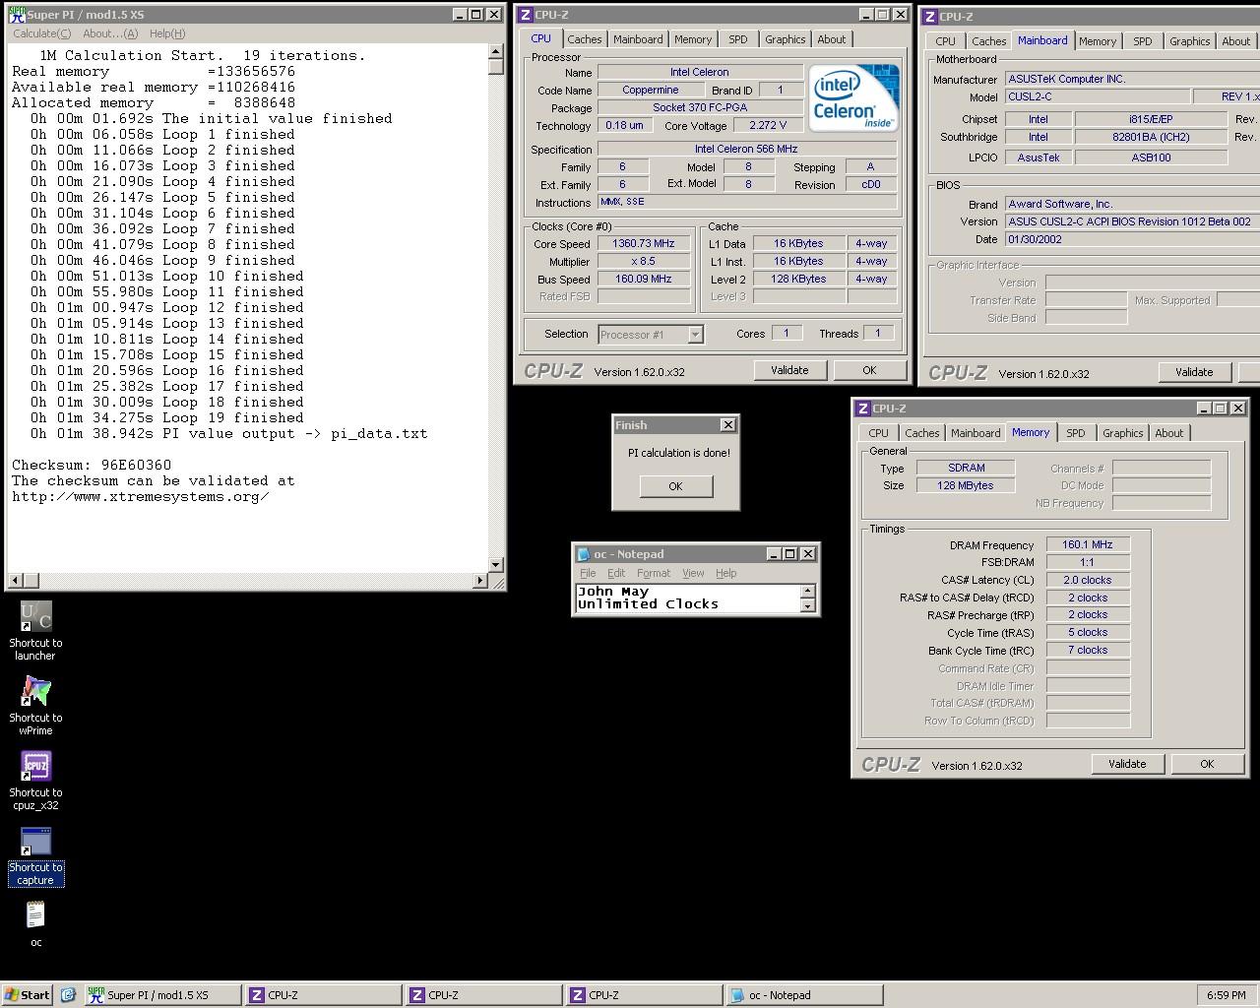Click the Super PI title bar icon
1260x1008 pixels.
tap(17, 15)
